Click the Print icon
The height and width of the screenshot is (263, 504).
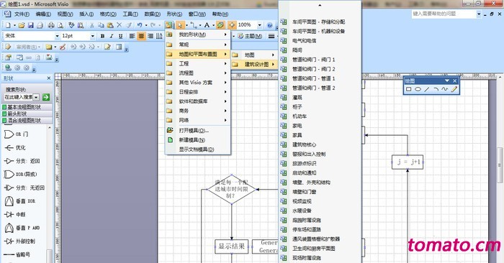click(x=51, y=25)
